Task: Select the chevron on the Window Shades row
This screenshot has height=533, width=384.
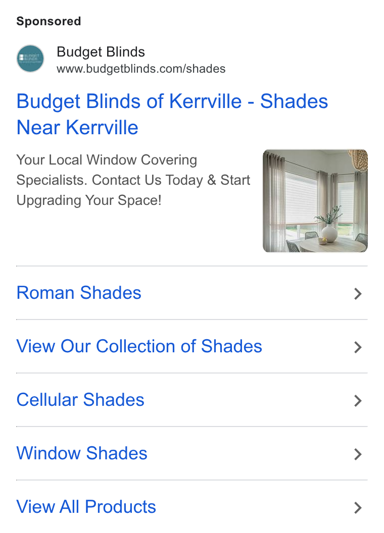Action: coord(357,454)
